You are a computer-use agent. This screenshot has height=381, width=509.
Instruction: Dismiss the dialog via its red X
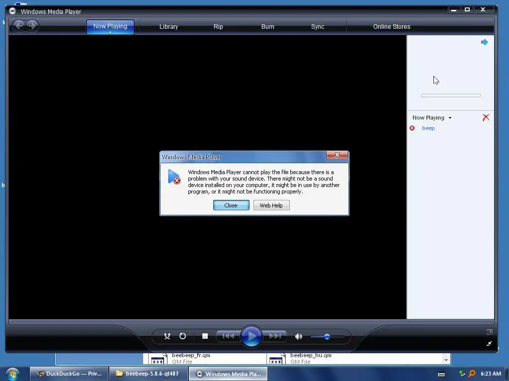point(337,155)
